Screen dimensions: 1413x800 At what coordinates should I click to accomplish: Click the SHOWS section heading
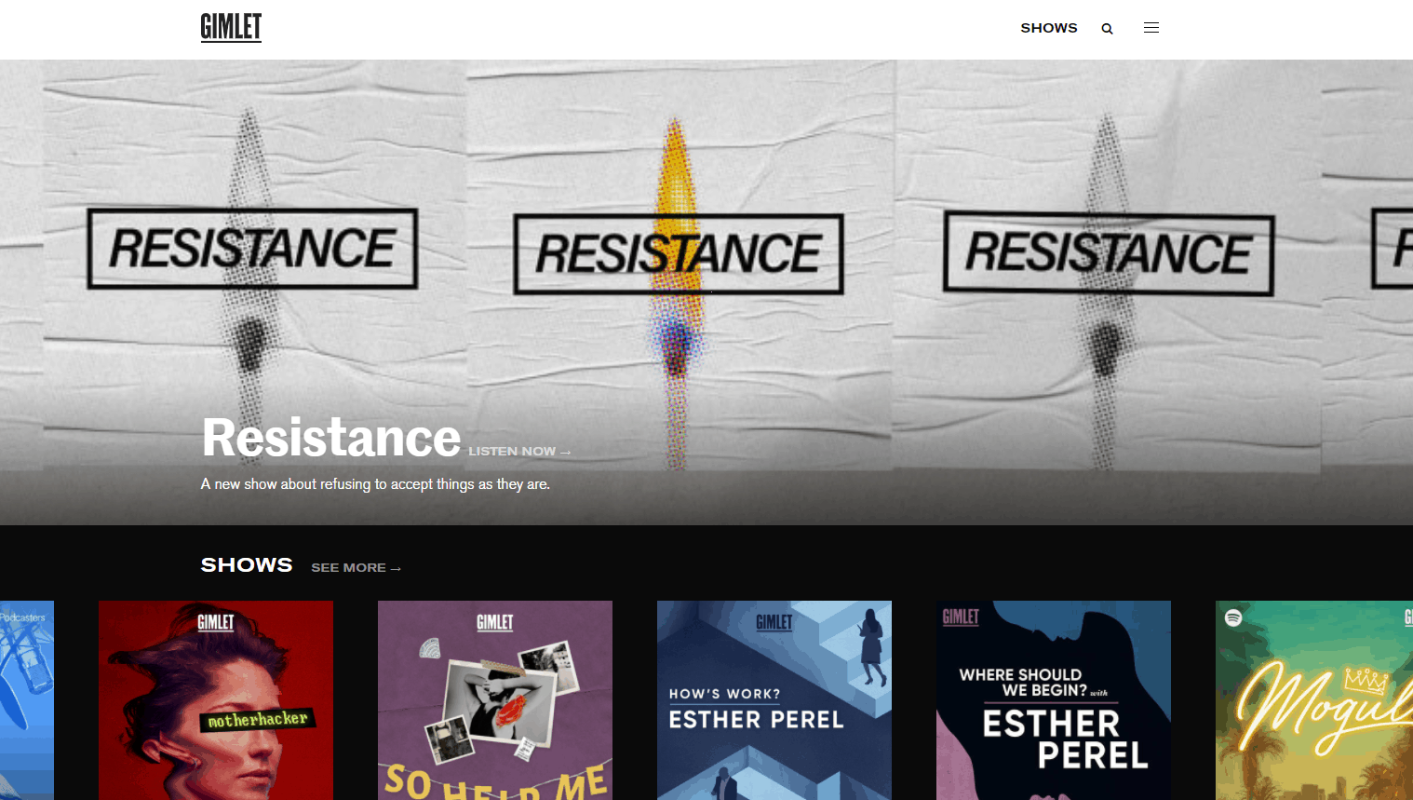tap(247, 565)
